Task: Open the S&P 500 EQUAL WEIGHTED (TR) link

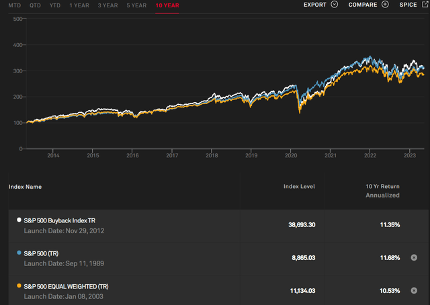Action: click(x=66, y=286)
